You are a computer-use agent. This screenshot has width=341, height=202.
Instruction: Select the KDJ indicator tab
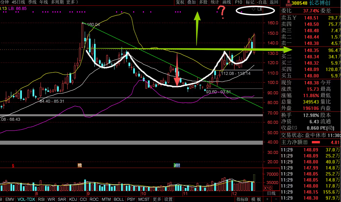click(73, 199)
